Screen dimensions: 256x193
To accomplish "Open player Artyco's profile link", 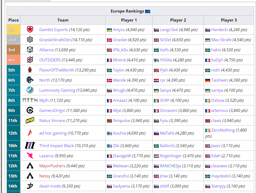I will pyautogui.click(x=119, y=30).
